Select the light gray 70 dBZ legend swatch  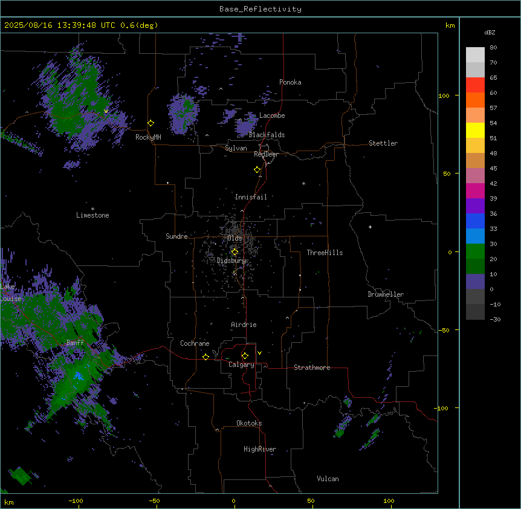[x=475, y=70]
